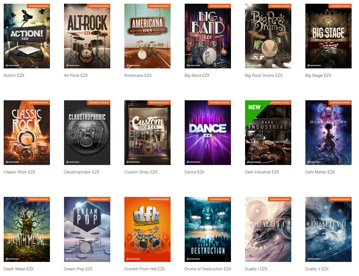Select the Dance EZX title text
Image resolution: width=359 pixels, height=276 pixels.
pyautogui.click(x=194, y=172)
